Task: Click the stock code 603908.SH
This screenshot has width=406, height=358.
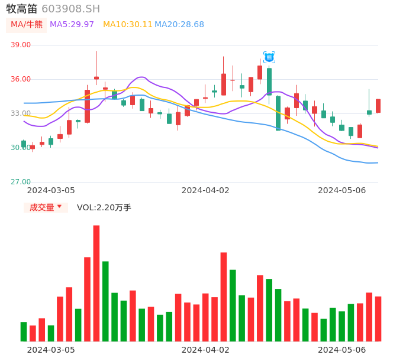Action: point(70,9)
